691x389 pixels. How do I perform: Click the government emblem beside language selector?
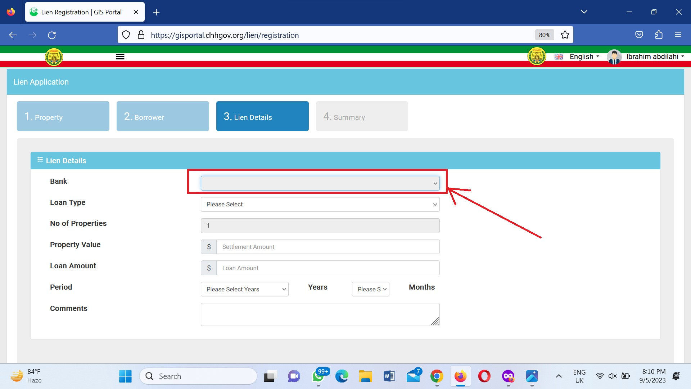[537, 57]
